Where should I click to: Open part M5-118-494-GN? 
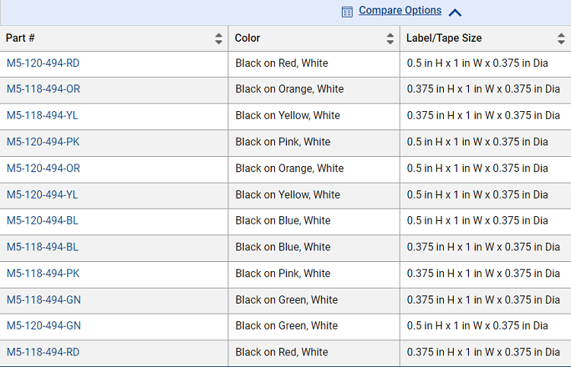pyautogui.click(x=43, y=300)
